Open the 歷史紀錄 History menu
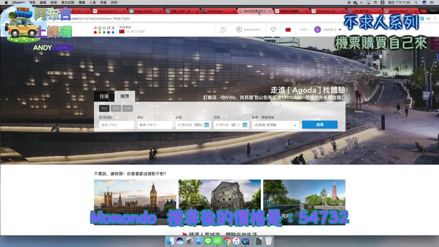439x247 pixels. click(x=68, y=2)
